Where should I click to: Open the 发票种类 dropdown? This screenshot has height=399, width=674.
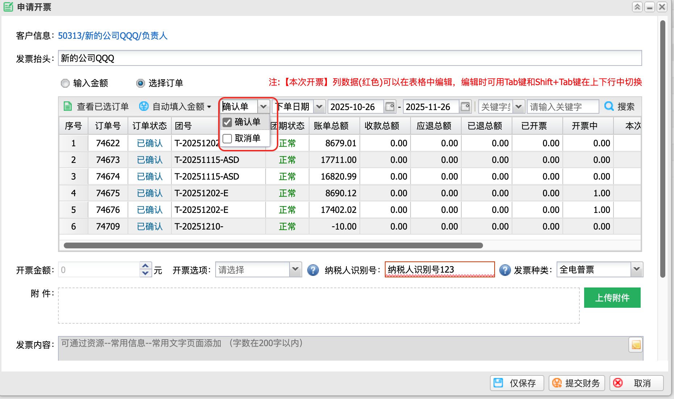click(636, 270)
